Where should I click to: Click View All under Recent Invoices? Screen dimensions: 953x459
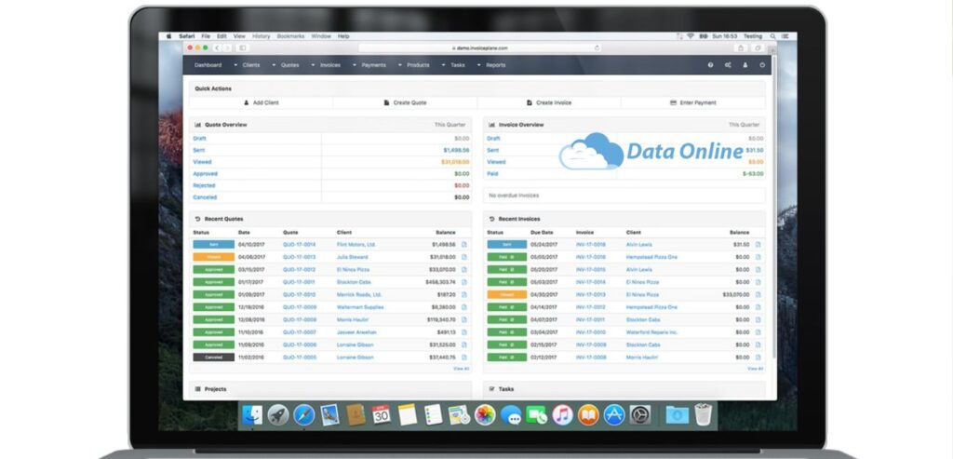pos(755,369)
